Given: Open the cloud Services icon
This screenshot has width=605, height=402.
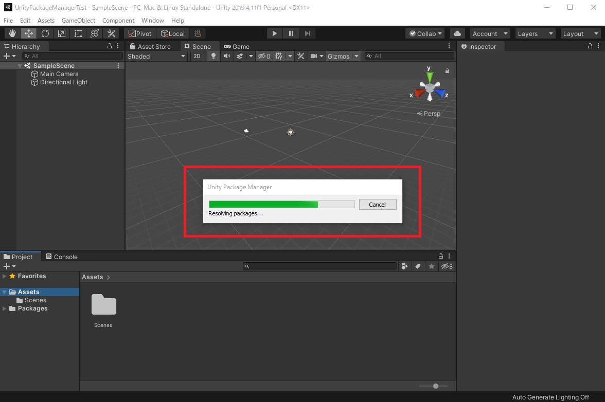Looking at the screenshot, I should (x=457, y=33).
